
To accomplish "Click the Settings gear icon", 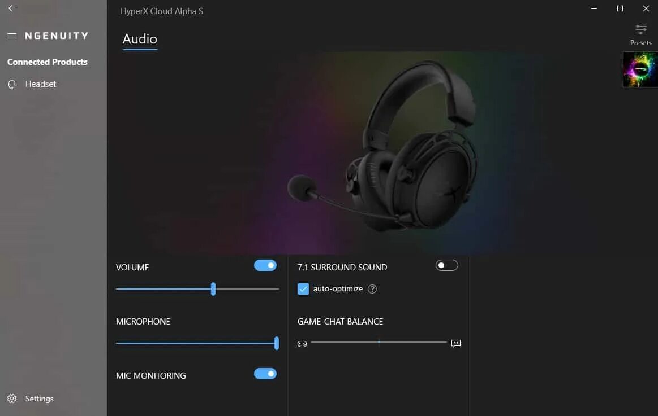I will 12,399.
